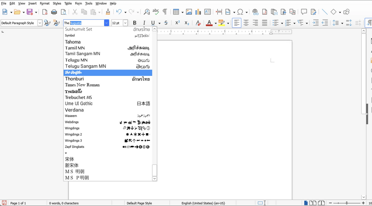Run spelling check (abc icon)
The width and height of the screenshot is (372, 206).
coord(156,11)
